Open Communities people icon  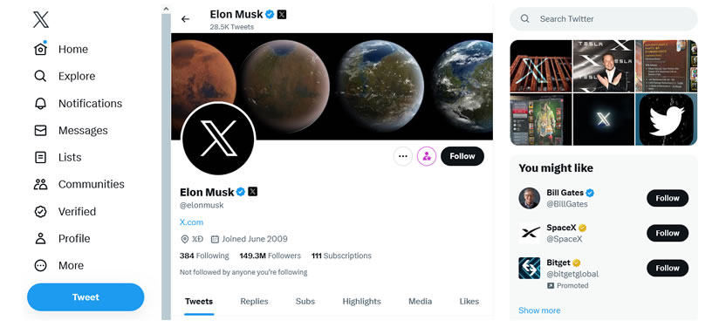[x=41, y=184]
